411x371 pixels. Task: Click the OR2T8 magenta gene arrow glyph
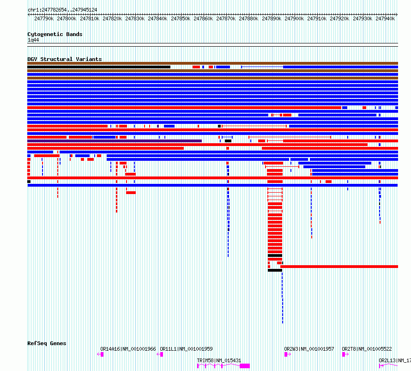[345, 354]
